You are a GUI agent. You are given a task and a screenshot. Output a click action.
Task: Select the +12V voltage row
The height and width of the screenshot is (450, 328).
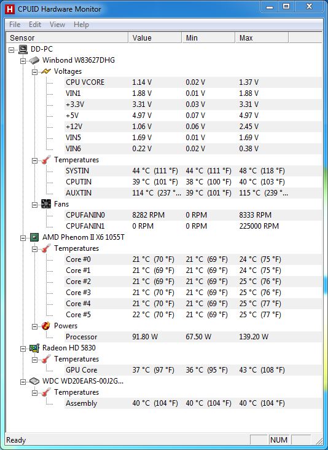click(193, 127)
